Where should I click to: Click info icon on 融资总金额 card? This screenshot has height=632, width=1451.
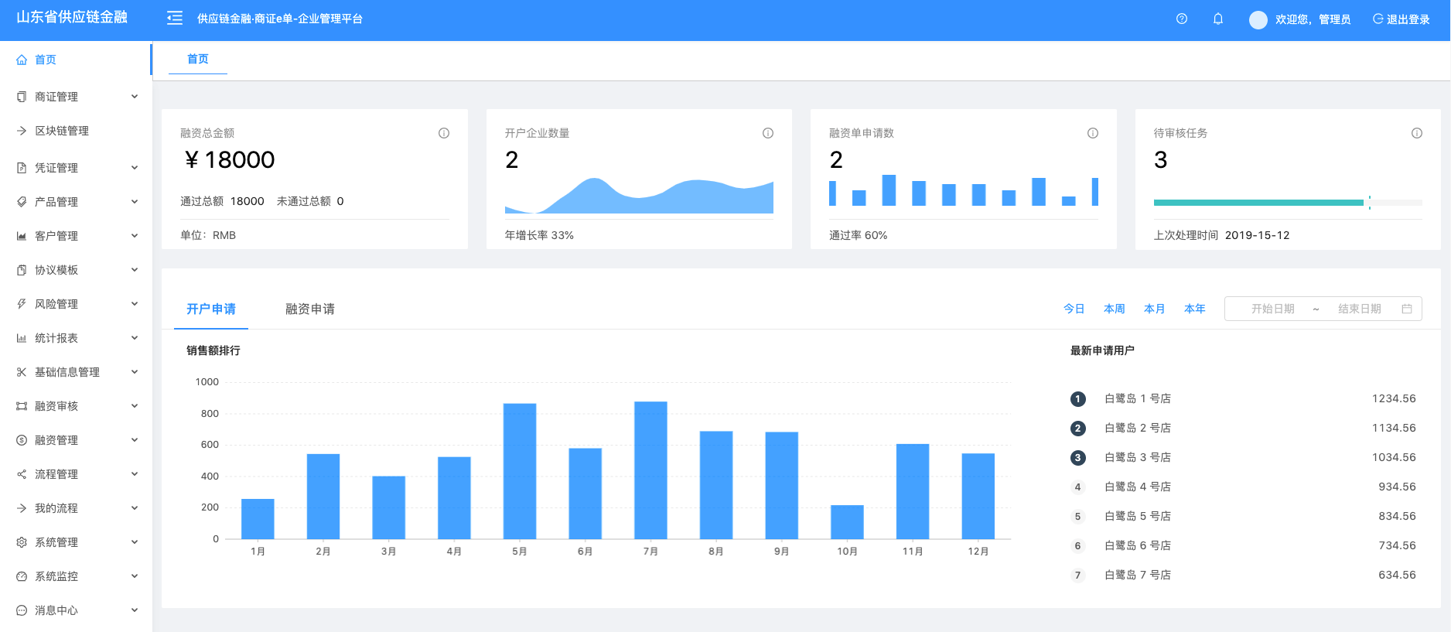tap(444, 133)
